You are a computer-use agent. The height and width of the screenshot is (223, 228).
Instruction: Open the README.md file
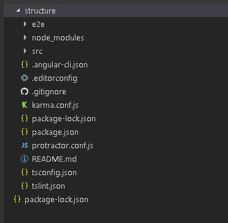click(x=54, y=159)
